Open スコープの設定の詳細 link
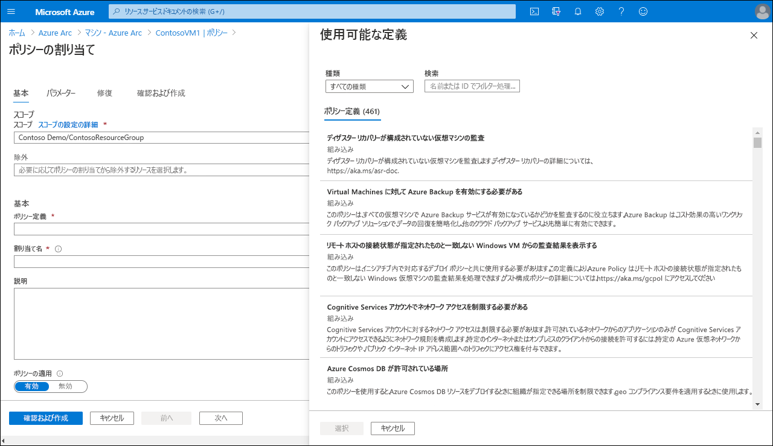773x446 pixels. (x=68, y=124)
